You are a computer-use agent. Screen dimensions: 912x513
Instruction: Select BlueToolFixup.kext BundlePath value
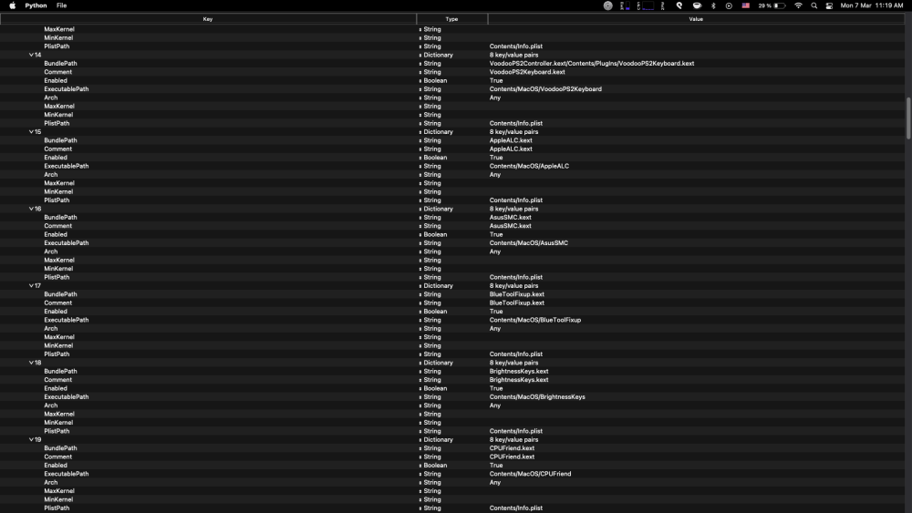[517, 294]
